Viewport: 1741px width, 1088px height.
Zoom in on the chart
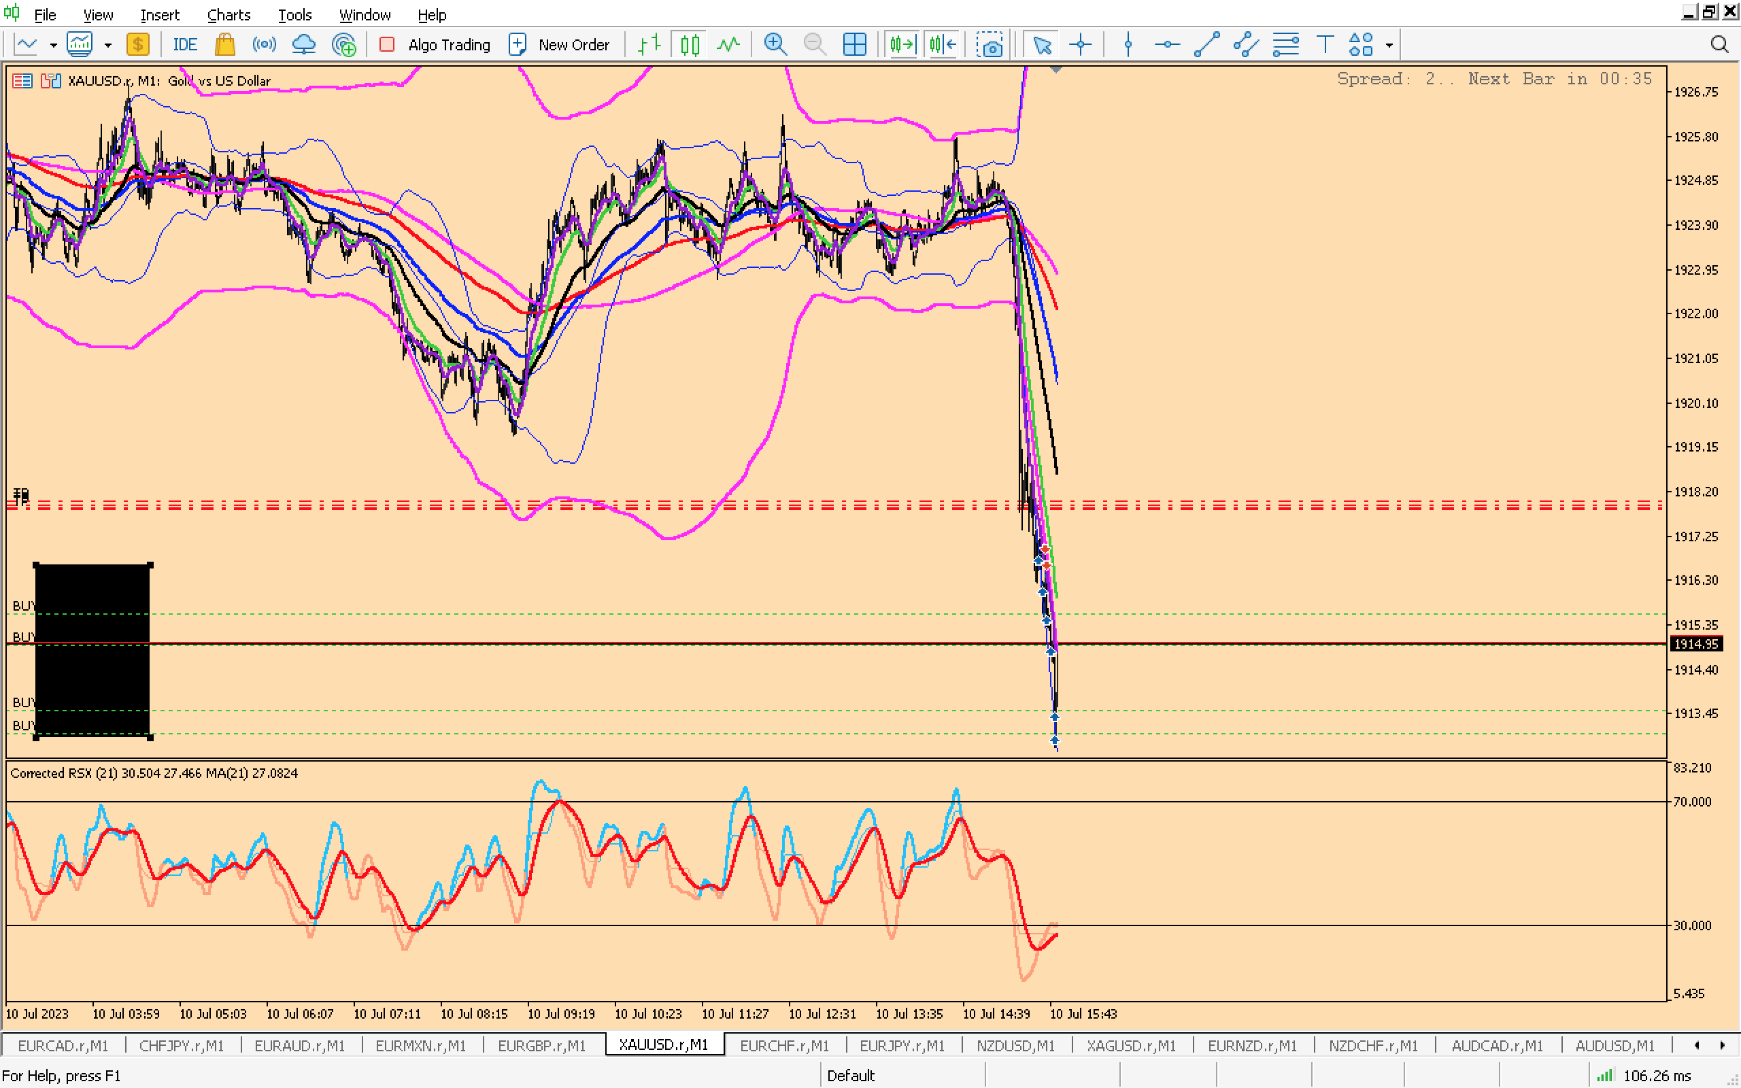775,45
